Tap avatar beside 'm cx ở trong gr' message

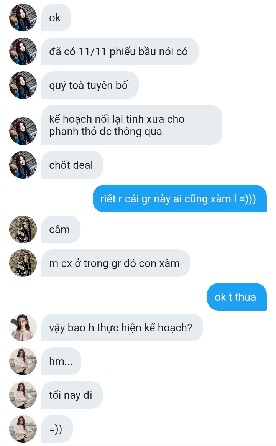tap(23, 263)
